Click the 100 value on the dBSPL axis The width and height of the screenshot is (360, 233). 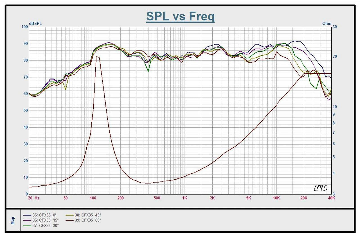(24, 27)
